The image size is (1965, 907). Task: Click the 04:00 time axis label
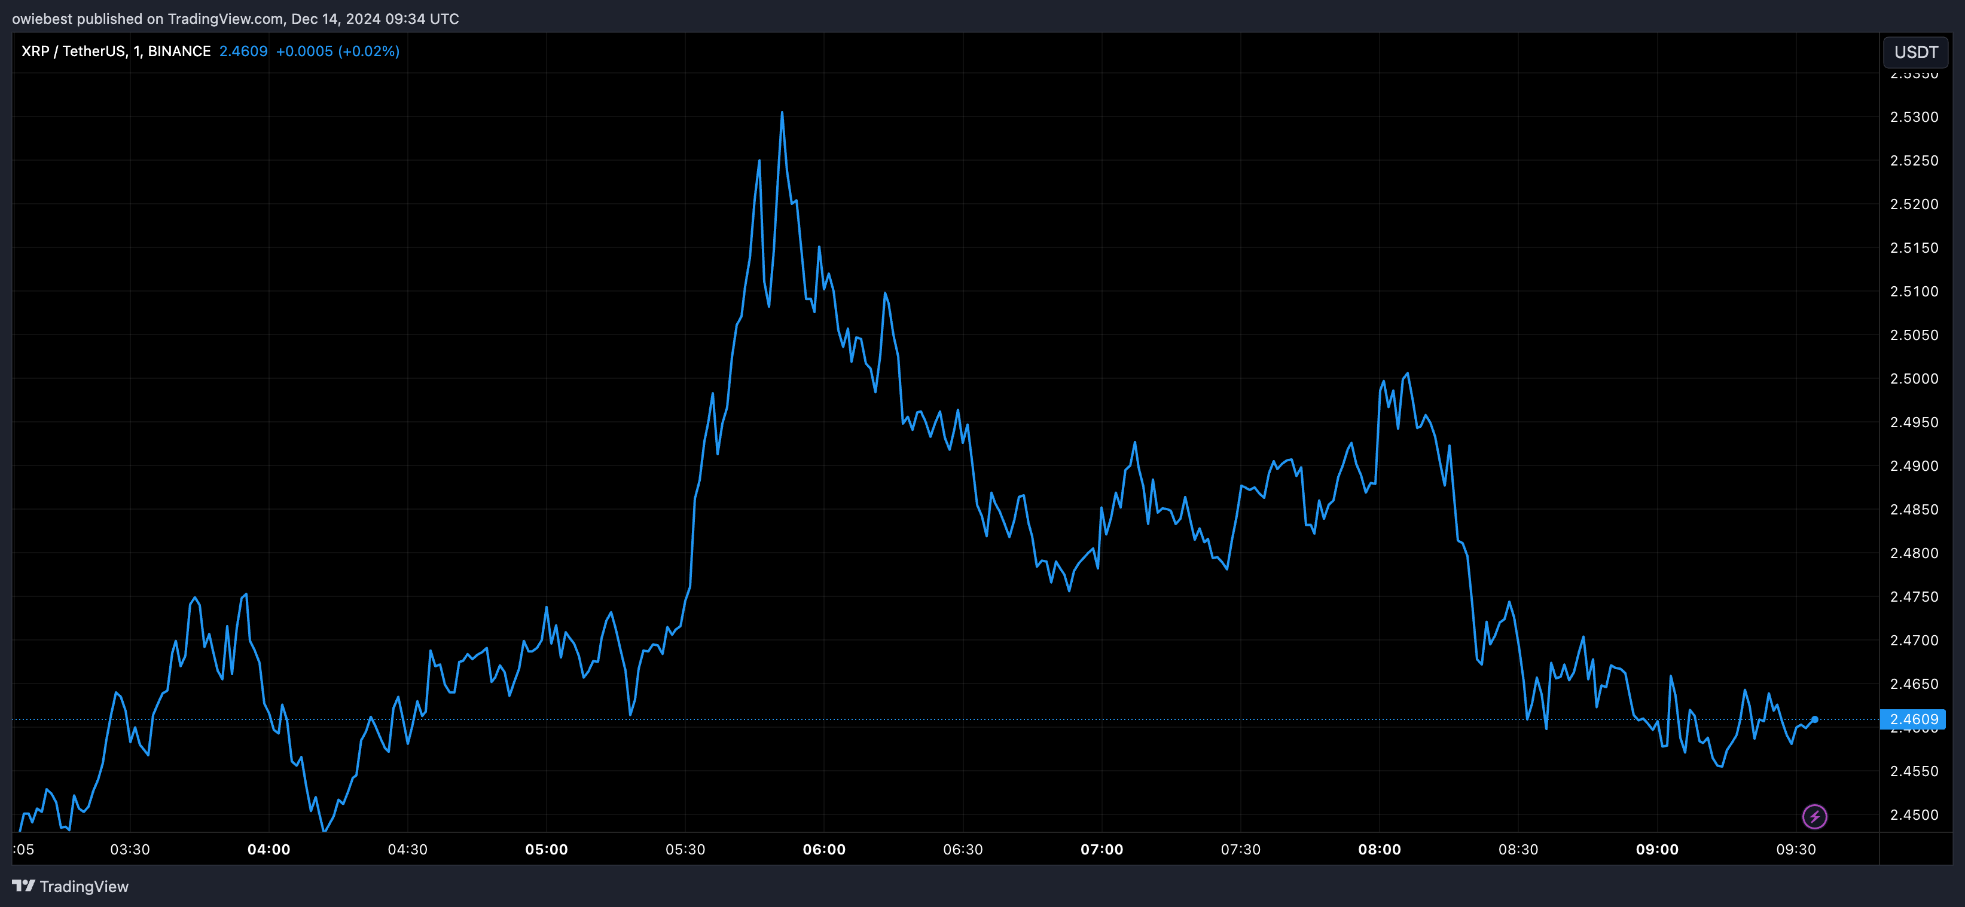268,849
